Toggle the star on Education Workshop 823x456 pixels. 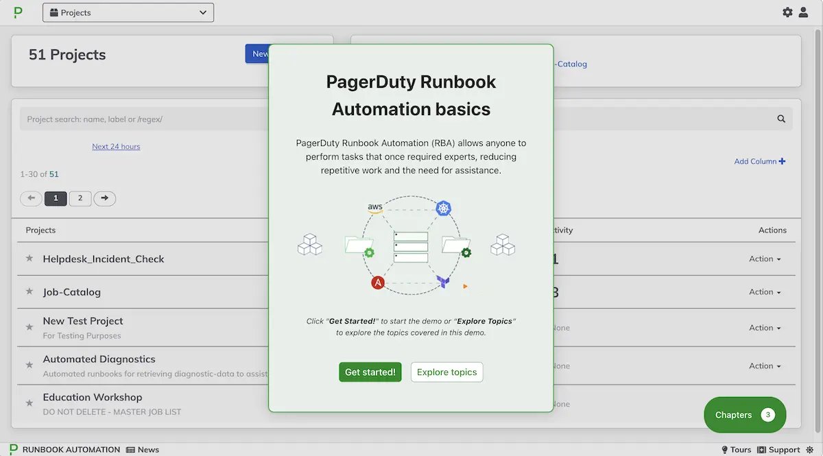(28, 403)
